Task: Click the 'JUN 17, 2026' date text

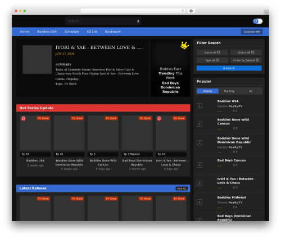Action: 65,53
